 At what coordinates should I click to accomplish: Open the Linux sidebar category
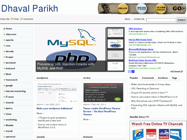coord(17,114)
